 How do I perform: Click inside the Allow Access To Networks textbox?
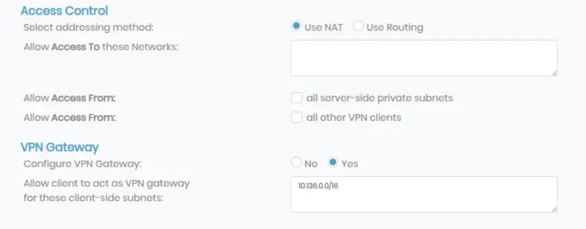click(423, 58)
